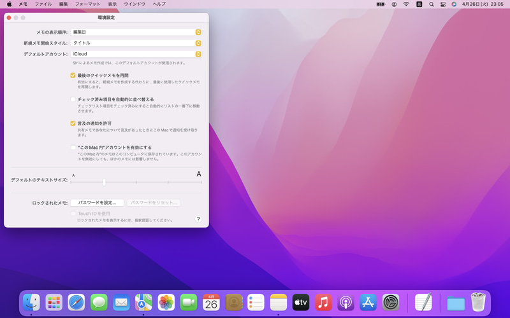Screen dimensions: 510x318
Task: Uncheck 言及の通知を許可 checkbox
Action: pos(73,123)
